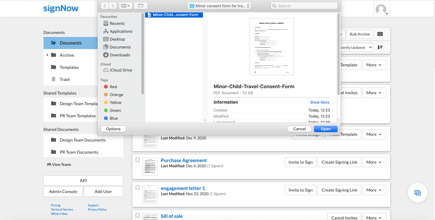Click View Teams link
The width and height of the screenshot is (435, 220).
59,165
